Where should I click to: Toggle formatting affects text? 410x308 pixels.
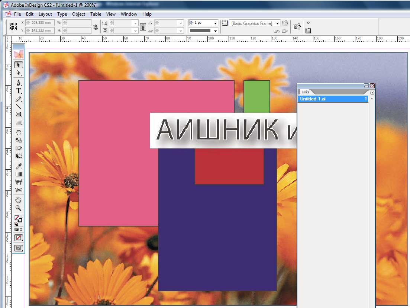(x=21, y=230)
